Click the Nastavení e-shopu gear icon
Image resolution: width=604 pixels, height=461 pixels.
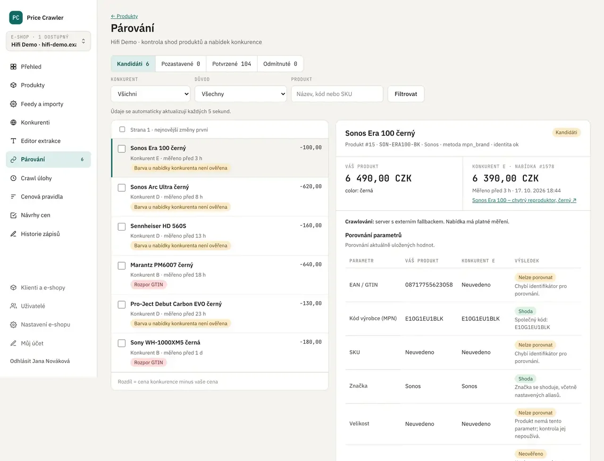click(x=13, y=324)
